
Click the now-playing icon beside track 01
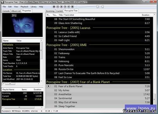(x=49, y=86)
